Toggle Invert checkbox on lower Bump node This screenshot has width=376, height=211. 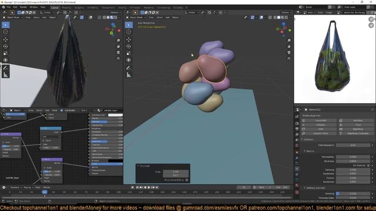pos(45,168)
